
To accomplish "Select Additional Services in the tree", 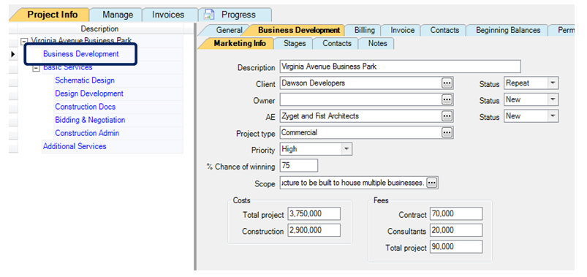I will pyautogui.click(x=75, y=146).
